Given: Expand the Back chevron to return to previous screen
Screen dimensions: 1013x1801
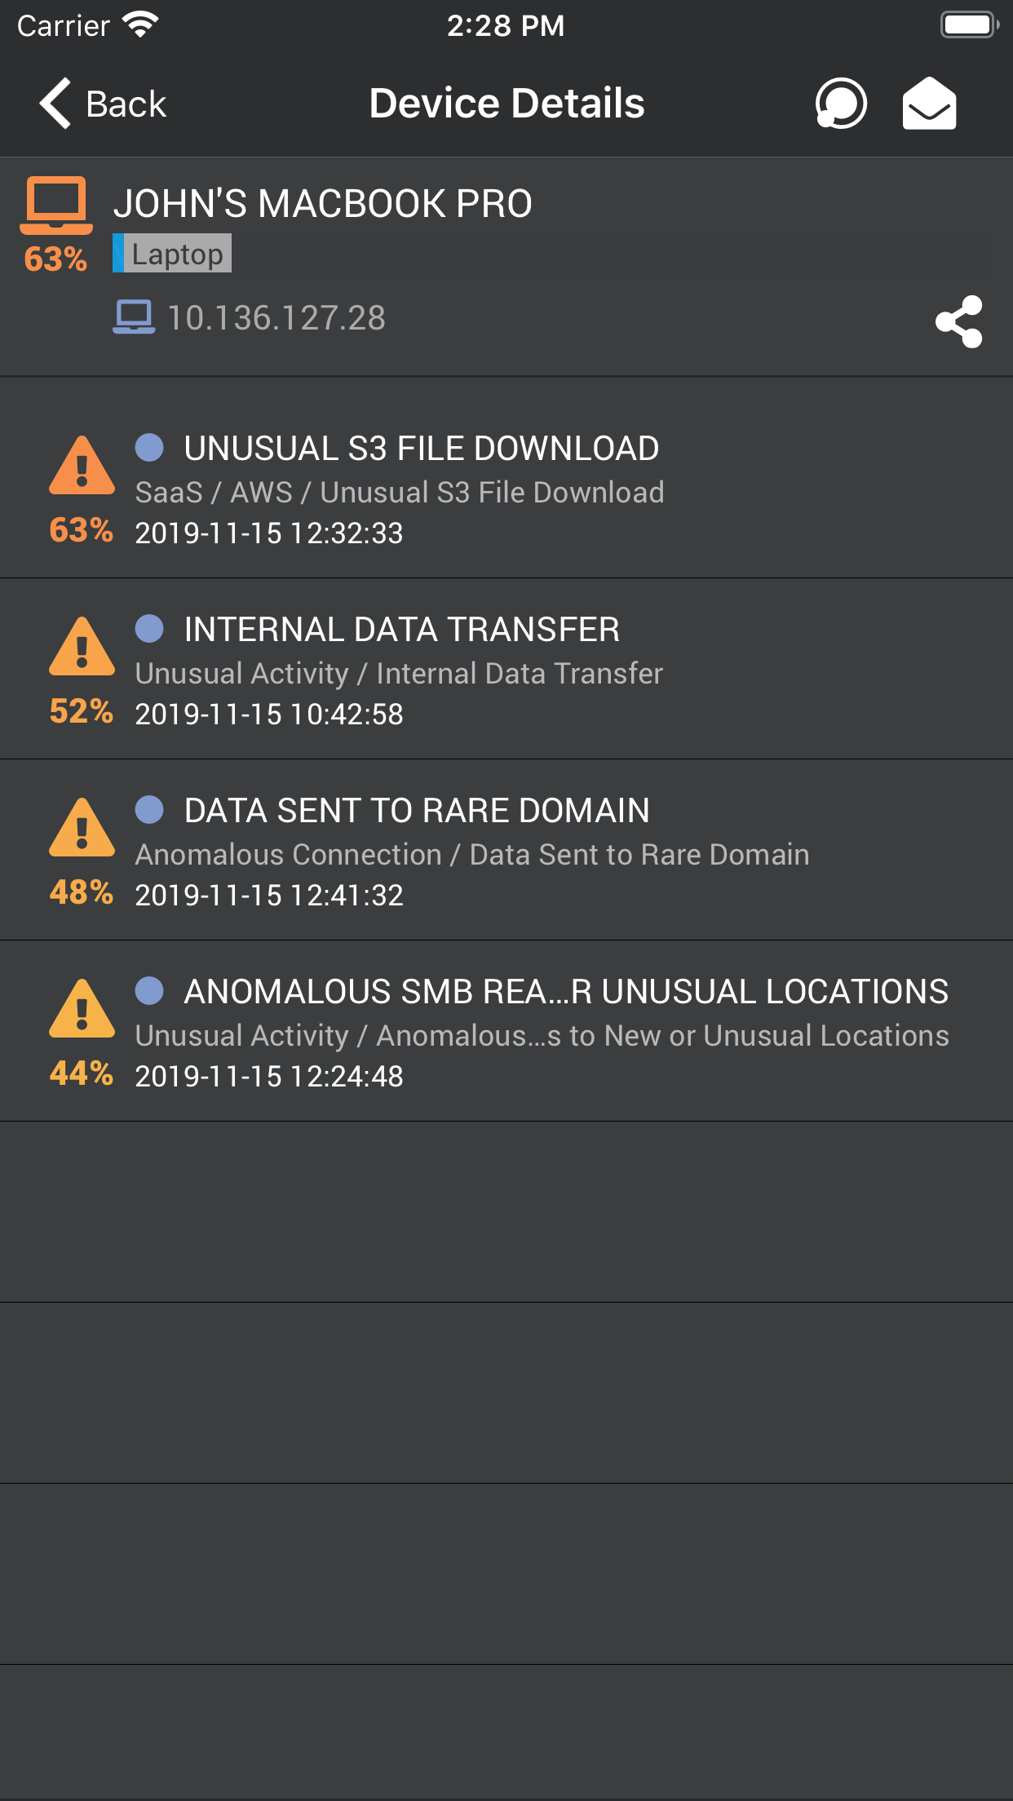Looking at the screenshot, I should [x=53, y=103].
